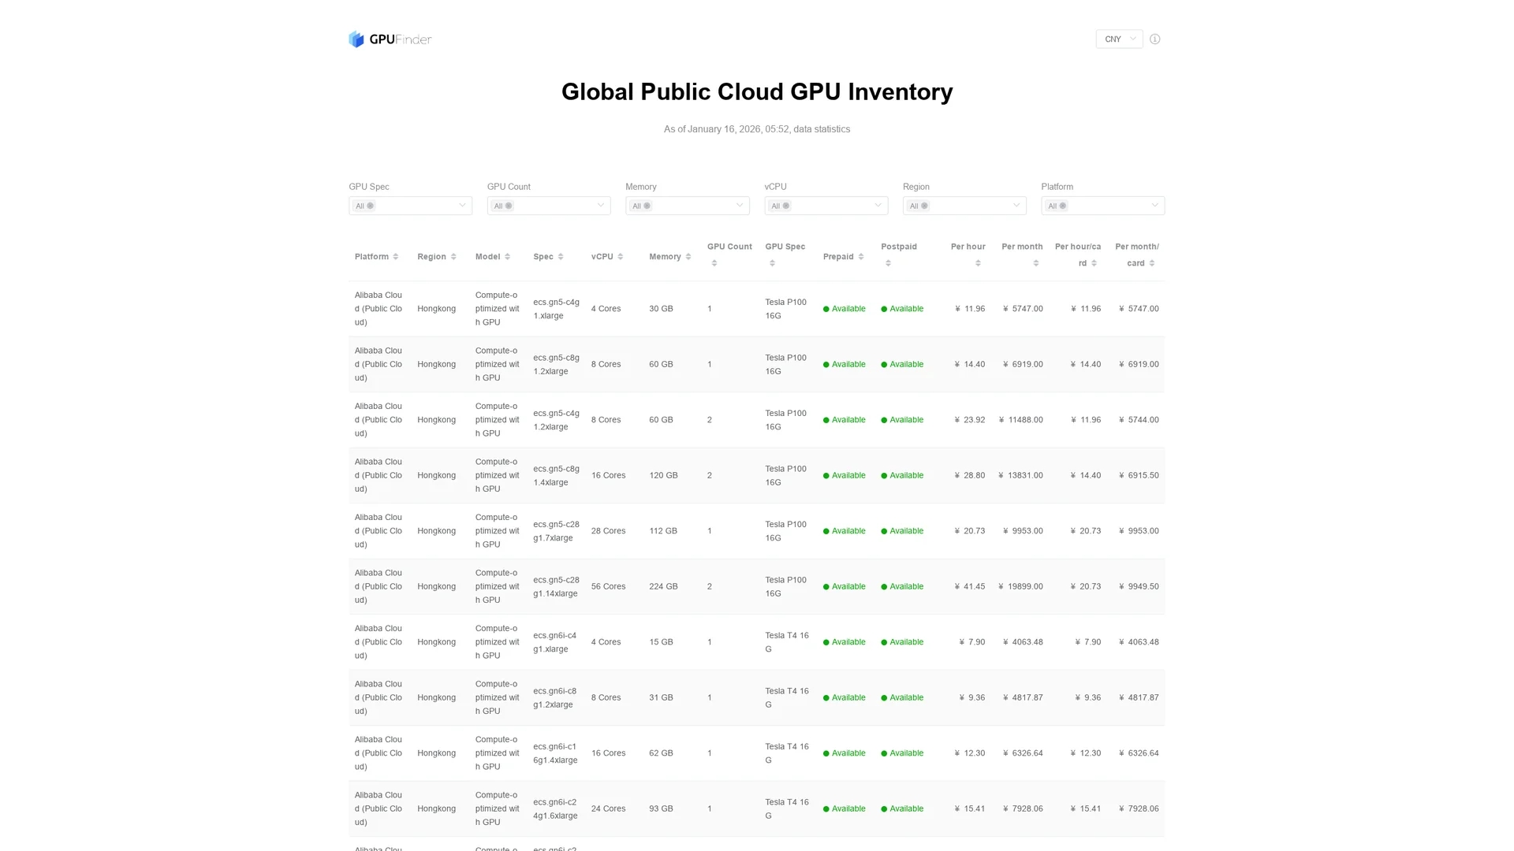The height and width of the screenshot is (851, 1514).
Task: Select spec ecs.gn6i-c16g1.4xlarge cell
Action: [x=555, y=753]
